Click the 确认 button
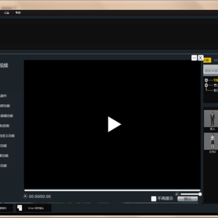 click(188, 199)
